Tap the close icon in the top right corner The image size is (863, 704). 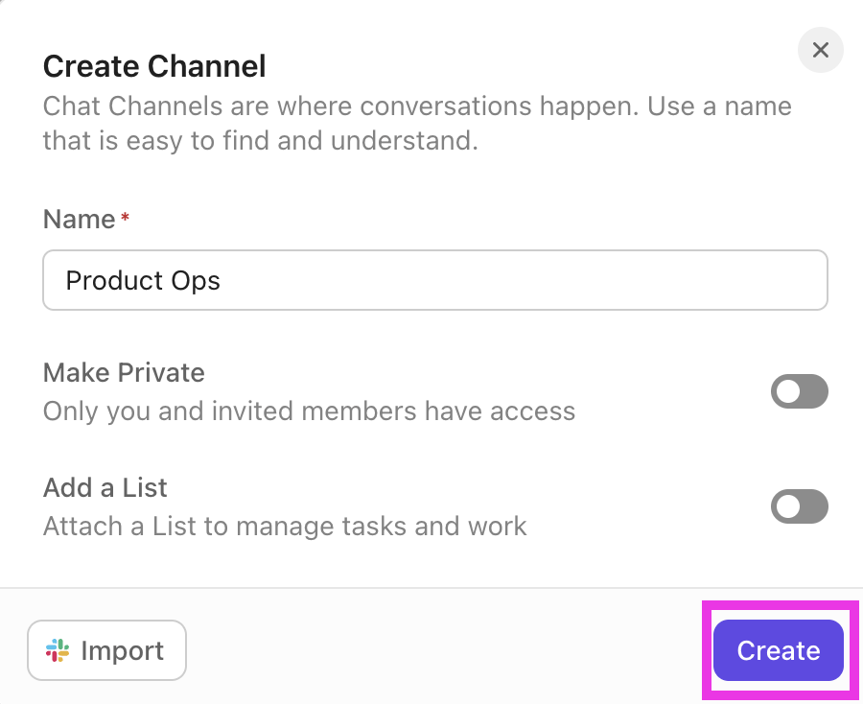[x=821, y=50]
